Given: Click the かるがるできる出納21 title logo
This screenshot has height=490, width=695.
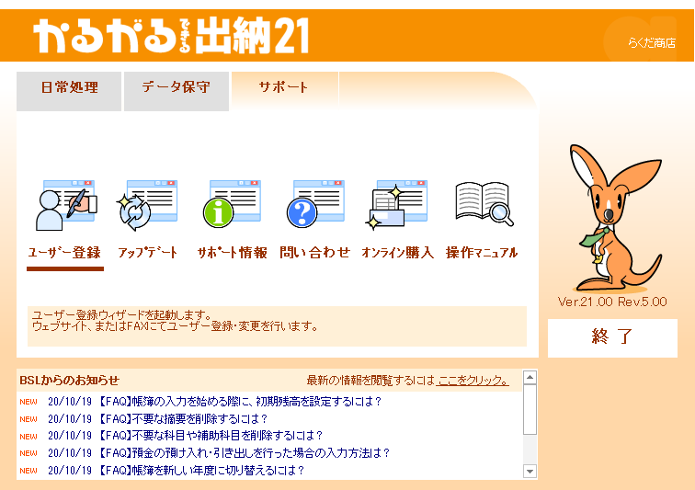Looking at the screenshot, I should 171,36.
